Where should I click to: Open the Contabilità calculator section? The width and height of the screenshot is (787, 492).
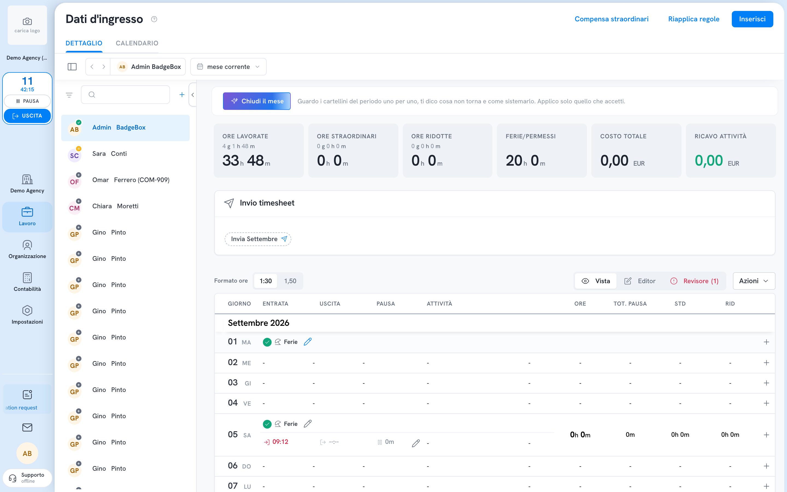(27, 282)
